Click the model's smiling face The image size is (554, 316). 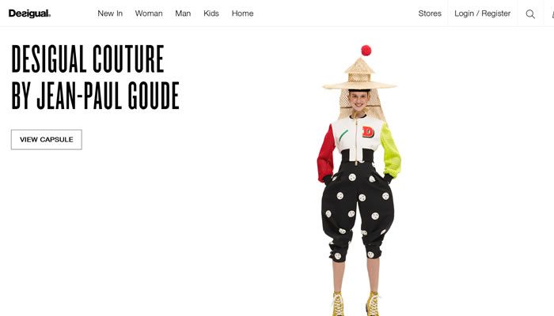coord(359,101)
